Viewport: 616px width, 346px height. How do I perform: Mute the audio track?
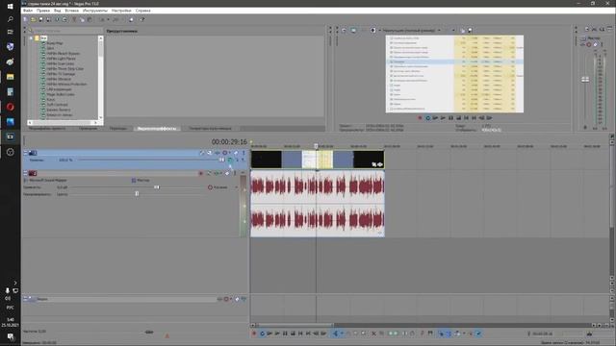click(227, 173)
